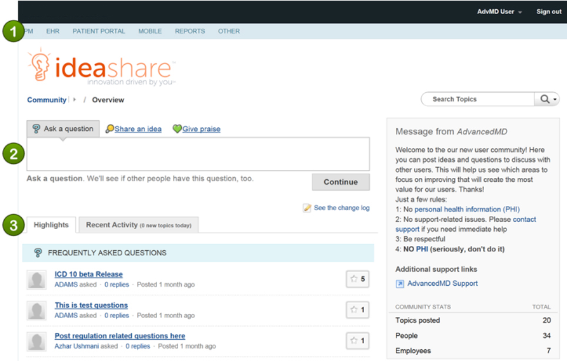Open the PATIENT PORTAL menu item
567x361 pixels.
[99, 31]
